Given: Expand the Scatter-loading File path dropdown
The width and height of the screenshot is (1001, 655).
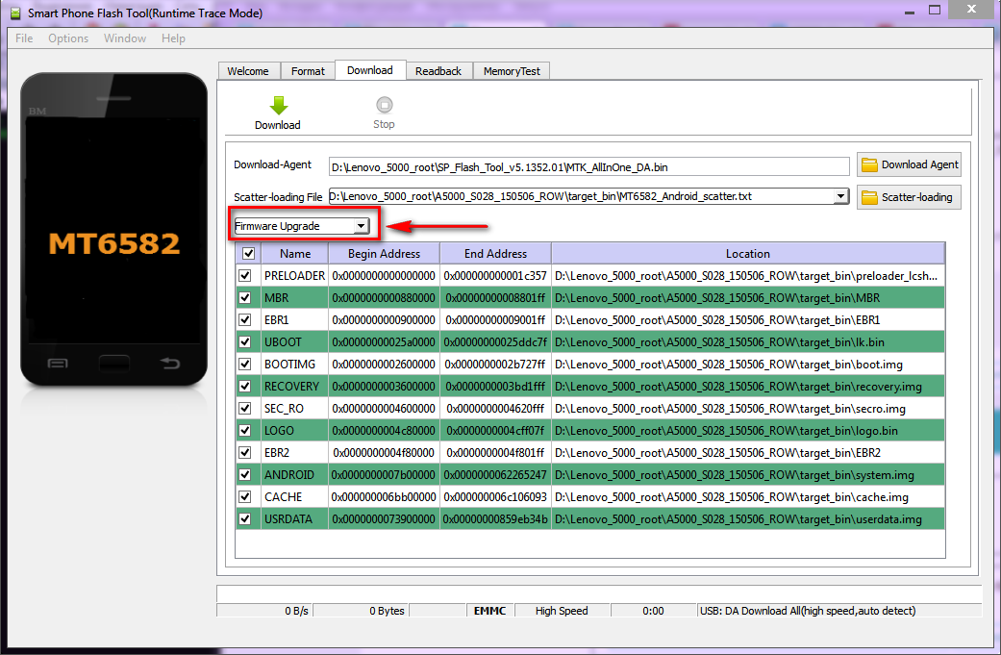Looking at the screenshot, I should pos(840,197).
